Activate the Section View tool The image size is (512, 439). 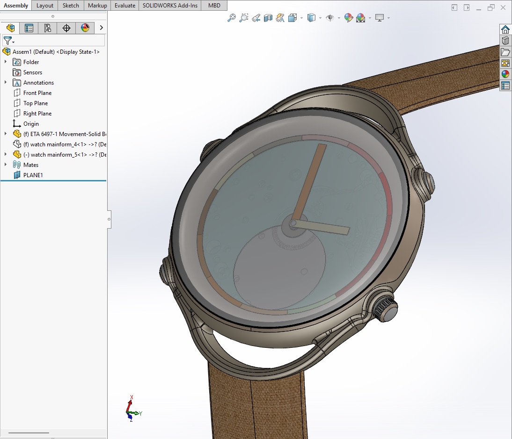(268, 18)
